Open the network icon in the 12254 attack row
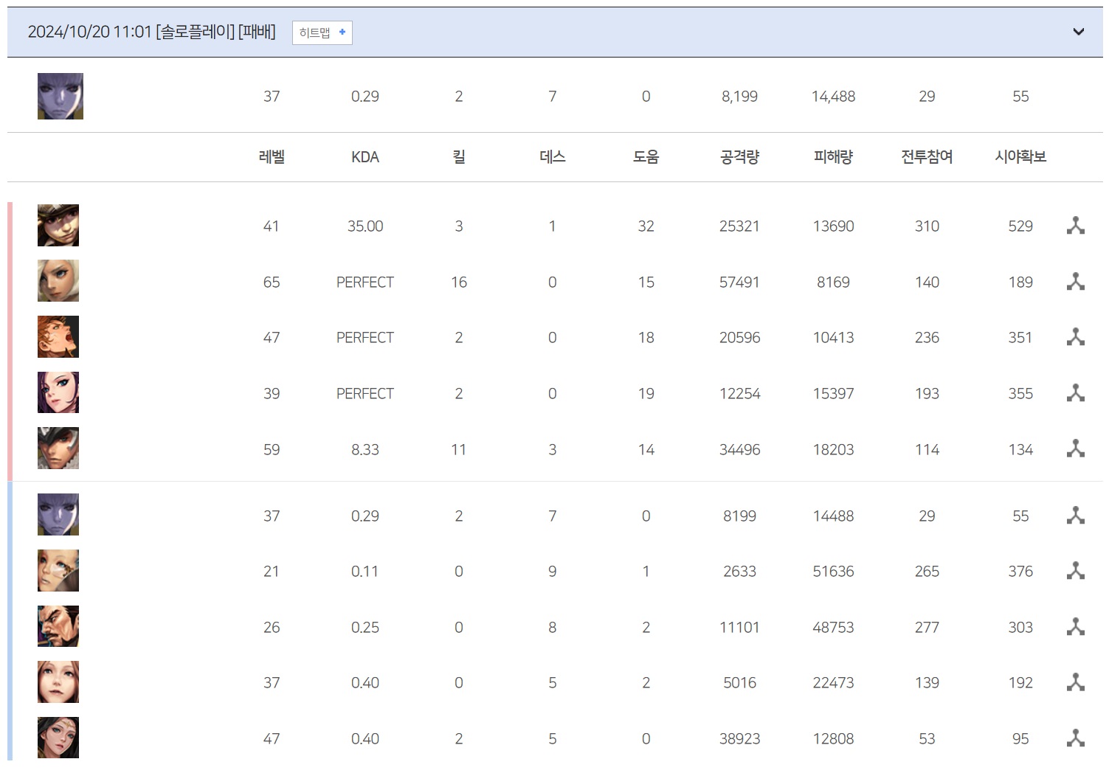Image resolution: width=1109 pixels, height=773 pixels. pos(1075,393)
